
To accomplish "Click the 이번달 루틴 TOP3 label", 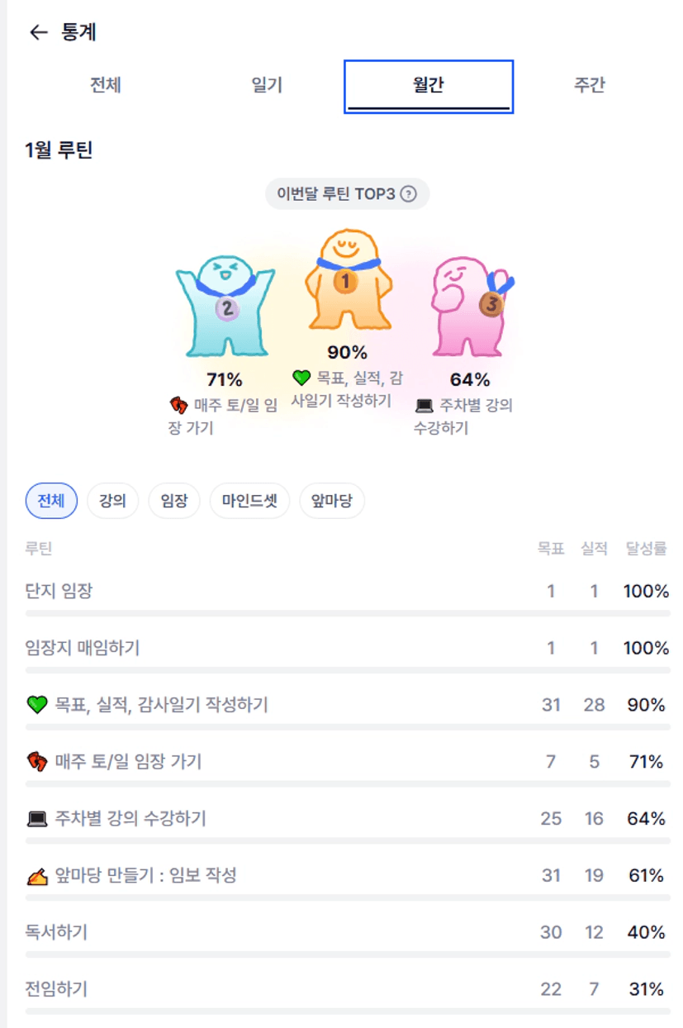I will [336, 194].
